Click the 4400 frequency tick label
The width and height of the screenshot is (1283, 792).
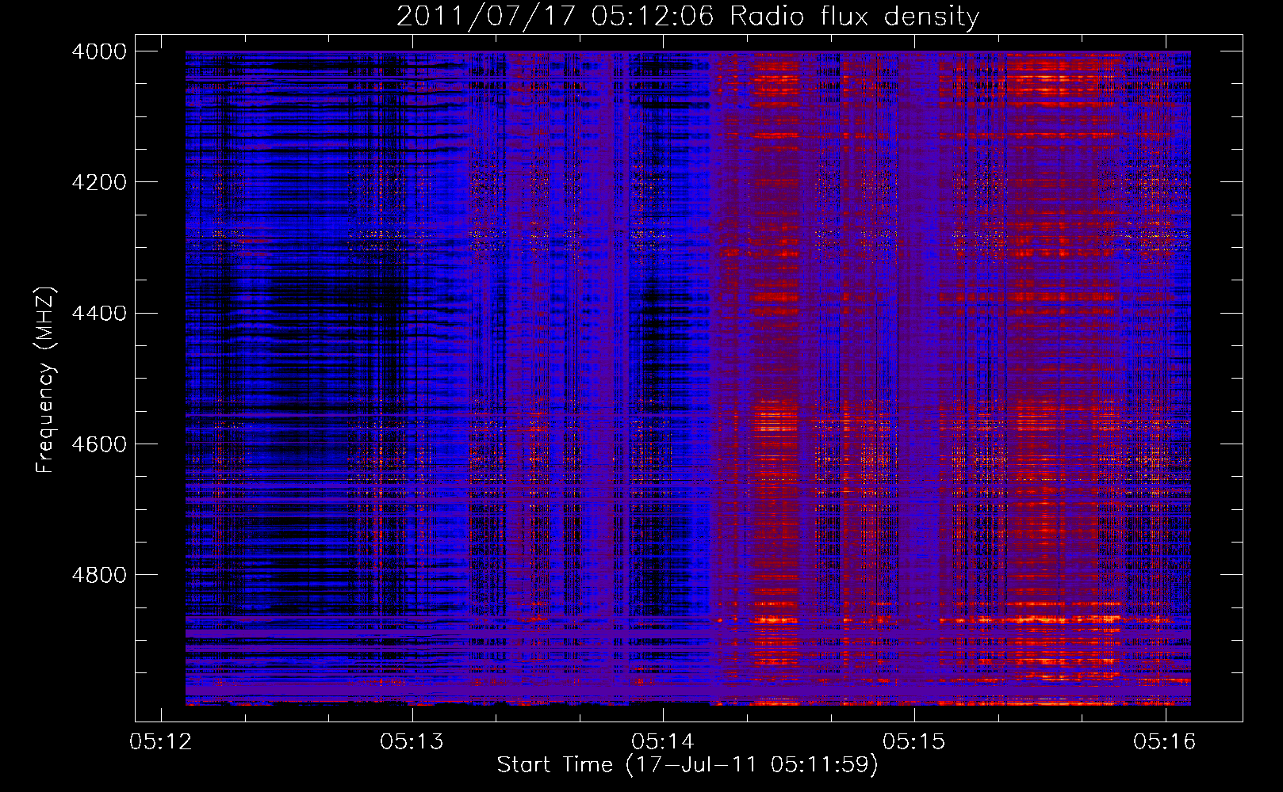point(99,313)
